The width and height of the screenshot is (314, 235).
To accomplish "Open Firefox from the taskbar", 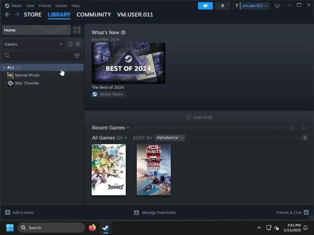I will coord(92,228).
